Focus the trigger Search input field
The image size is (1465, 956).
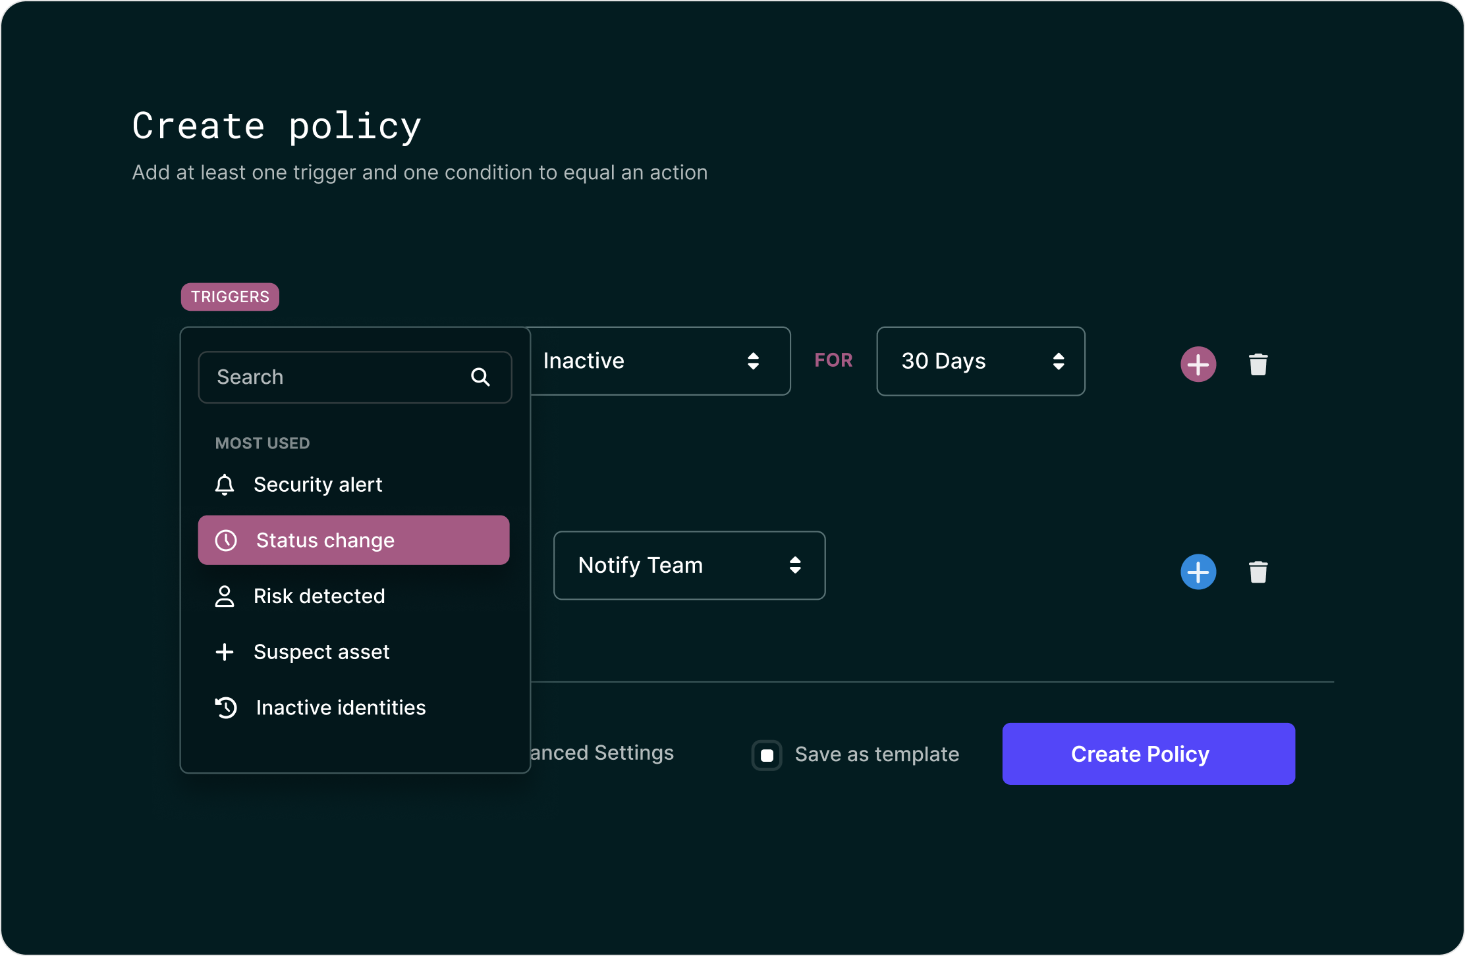[x=354, y=377]
